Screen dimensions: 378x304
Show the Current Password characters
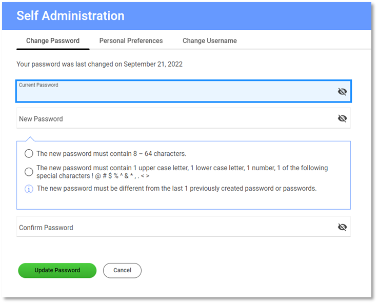pos(342,92)
